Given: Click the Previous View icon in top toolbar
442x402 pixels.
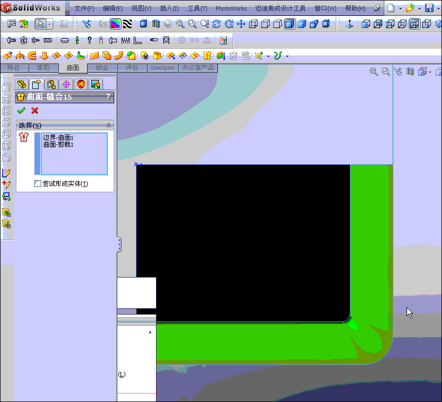Looking at the screenshot, I should [87, 24].
